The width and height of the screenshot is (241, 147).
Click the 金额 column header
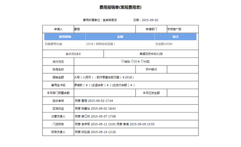pyautogui.click(x=120, y=37)
